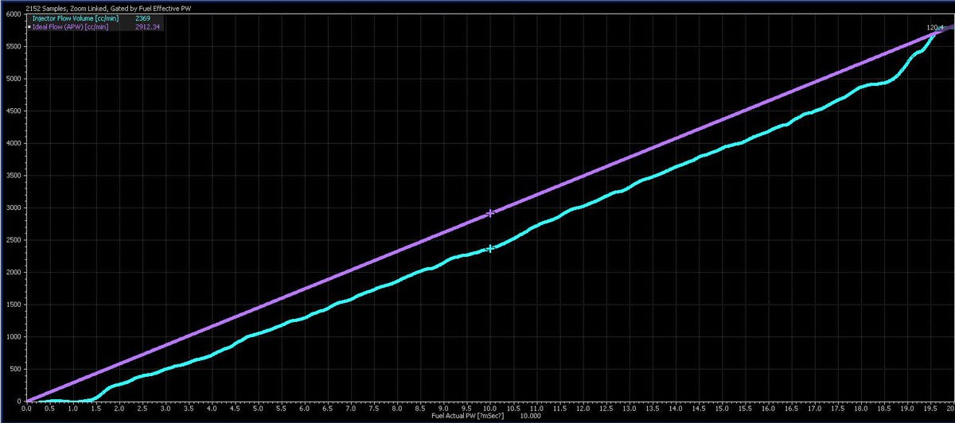The image size is (955, 423).
Task: Click the 1.5 tick on the x-axis
Action: [96, 407]
